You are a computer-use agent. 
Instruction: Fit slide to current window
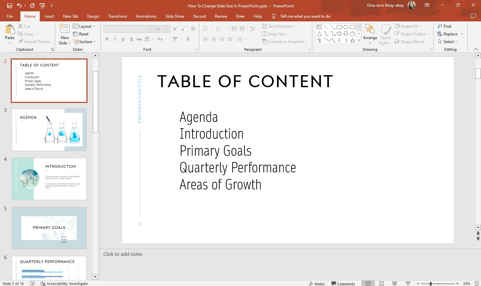click(477, 283)
